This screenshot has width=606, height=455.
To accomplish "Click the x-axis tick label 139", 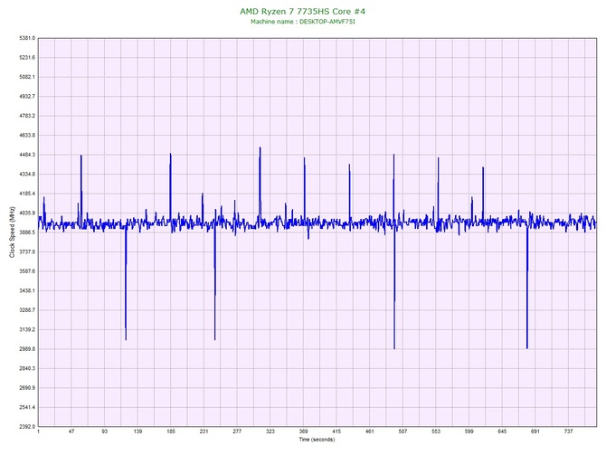I will click(x=137, y=431).
